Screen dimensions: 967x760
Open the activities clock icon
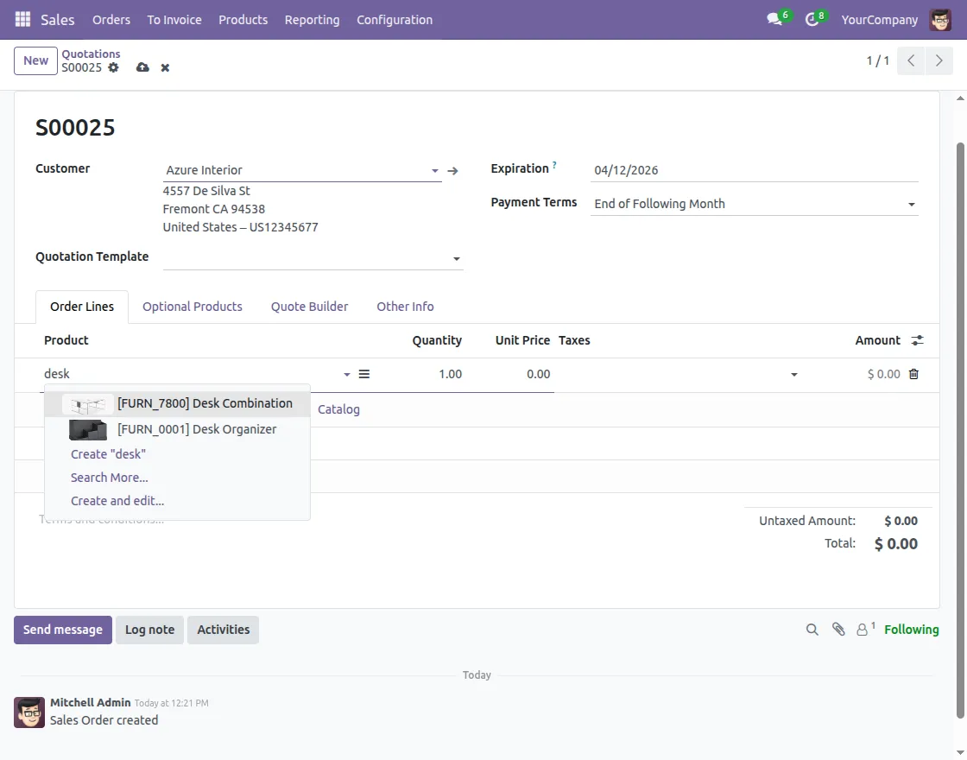[810, 19]
